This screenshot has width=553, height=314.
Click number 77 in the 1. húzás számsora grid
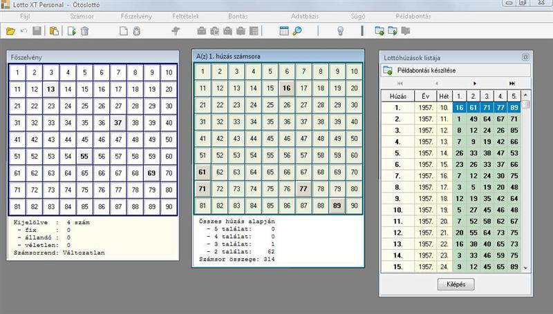(303, 189)
